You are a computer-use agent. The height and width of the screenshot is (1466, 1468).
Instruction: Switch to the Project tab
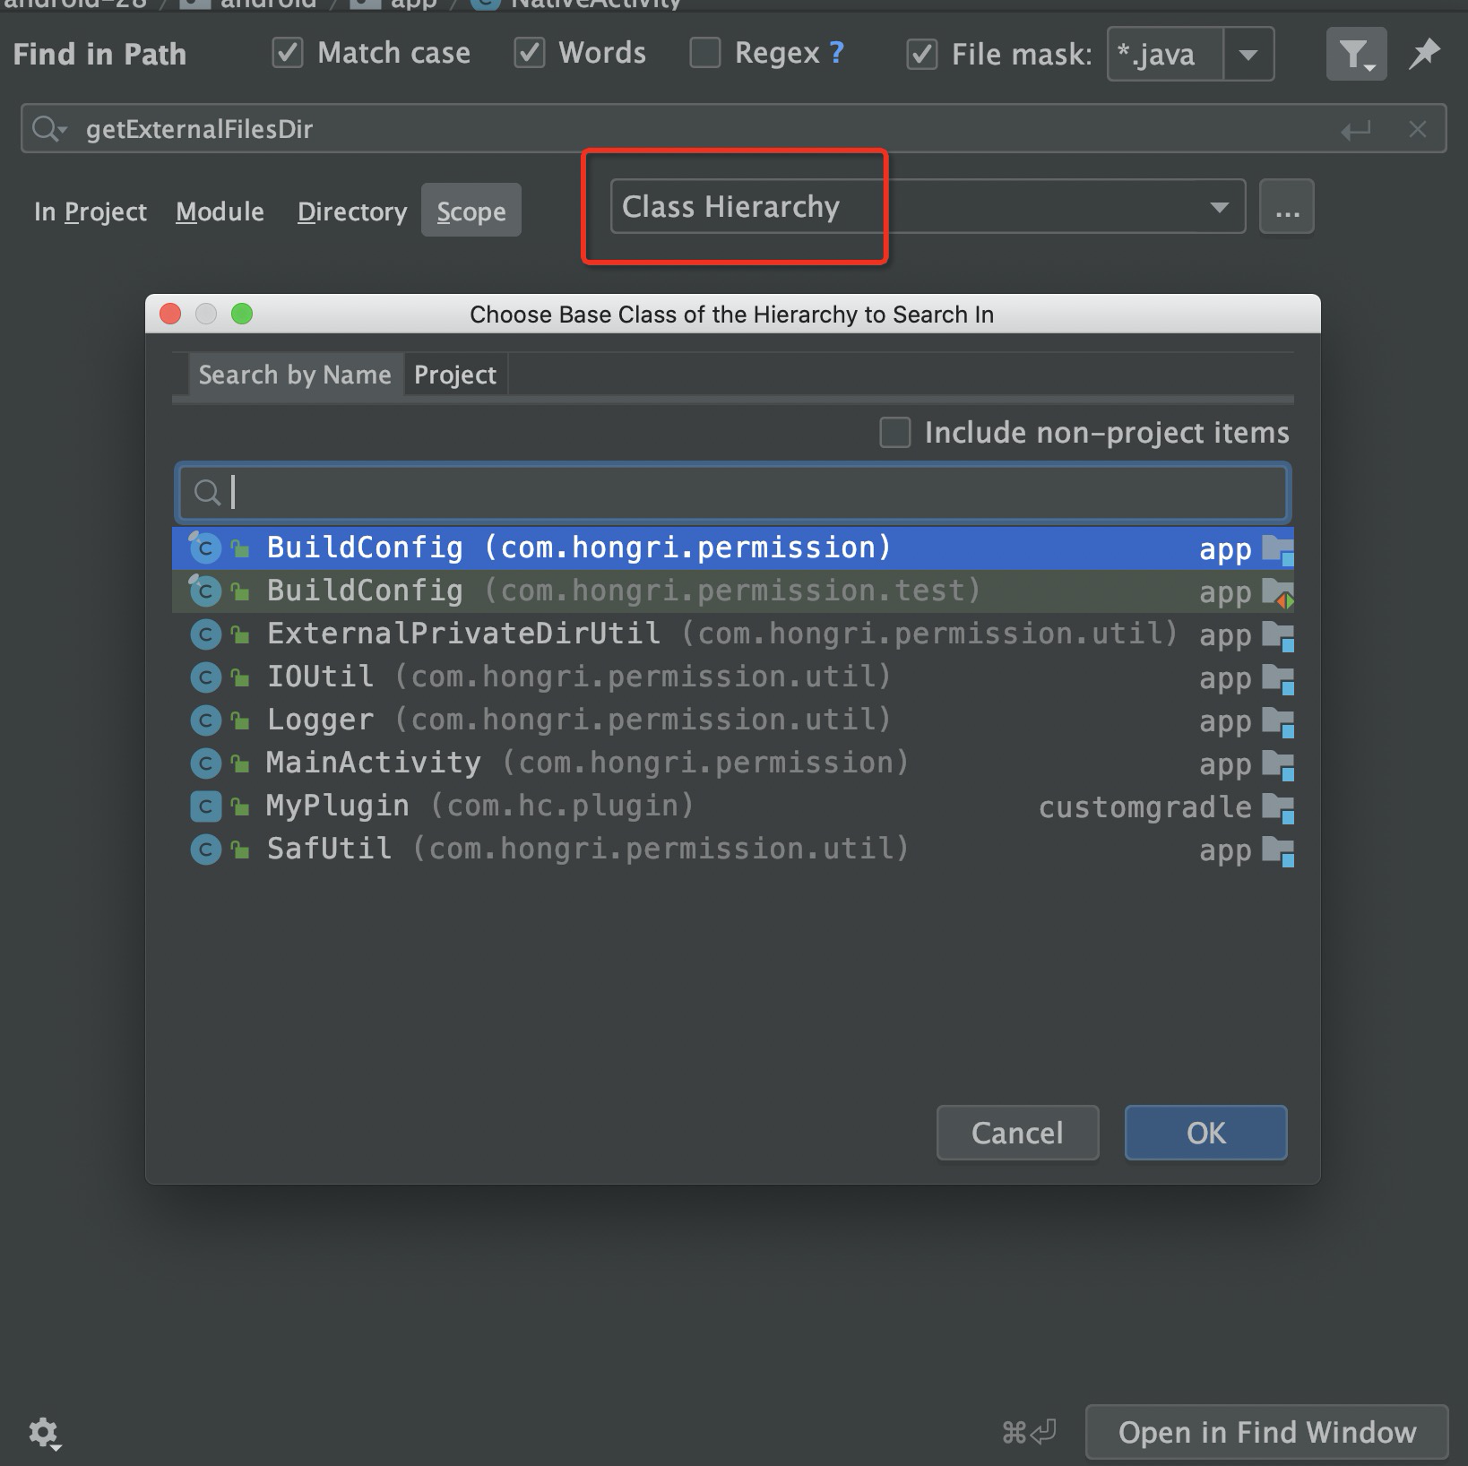point(455,374)
